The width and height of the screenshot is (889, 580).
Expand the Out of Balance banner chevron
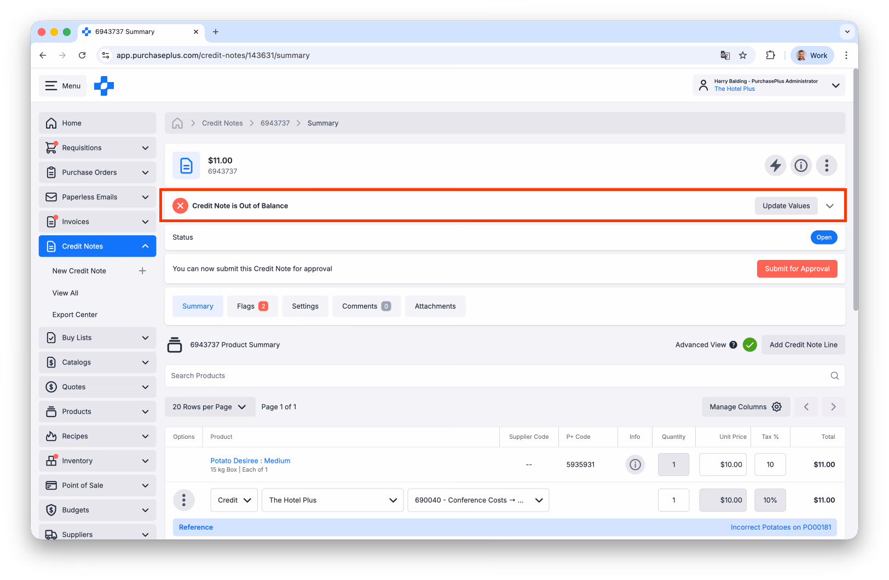[830, 206]
